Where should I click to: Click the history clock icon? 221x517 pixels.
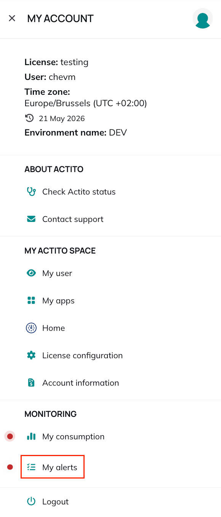tap(29, 118)
